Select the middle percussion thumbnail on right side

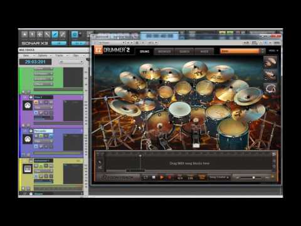point(270,75)
